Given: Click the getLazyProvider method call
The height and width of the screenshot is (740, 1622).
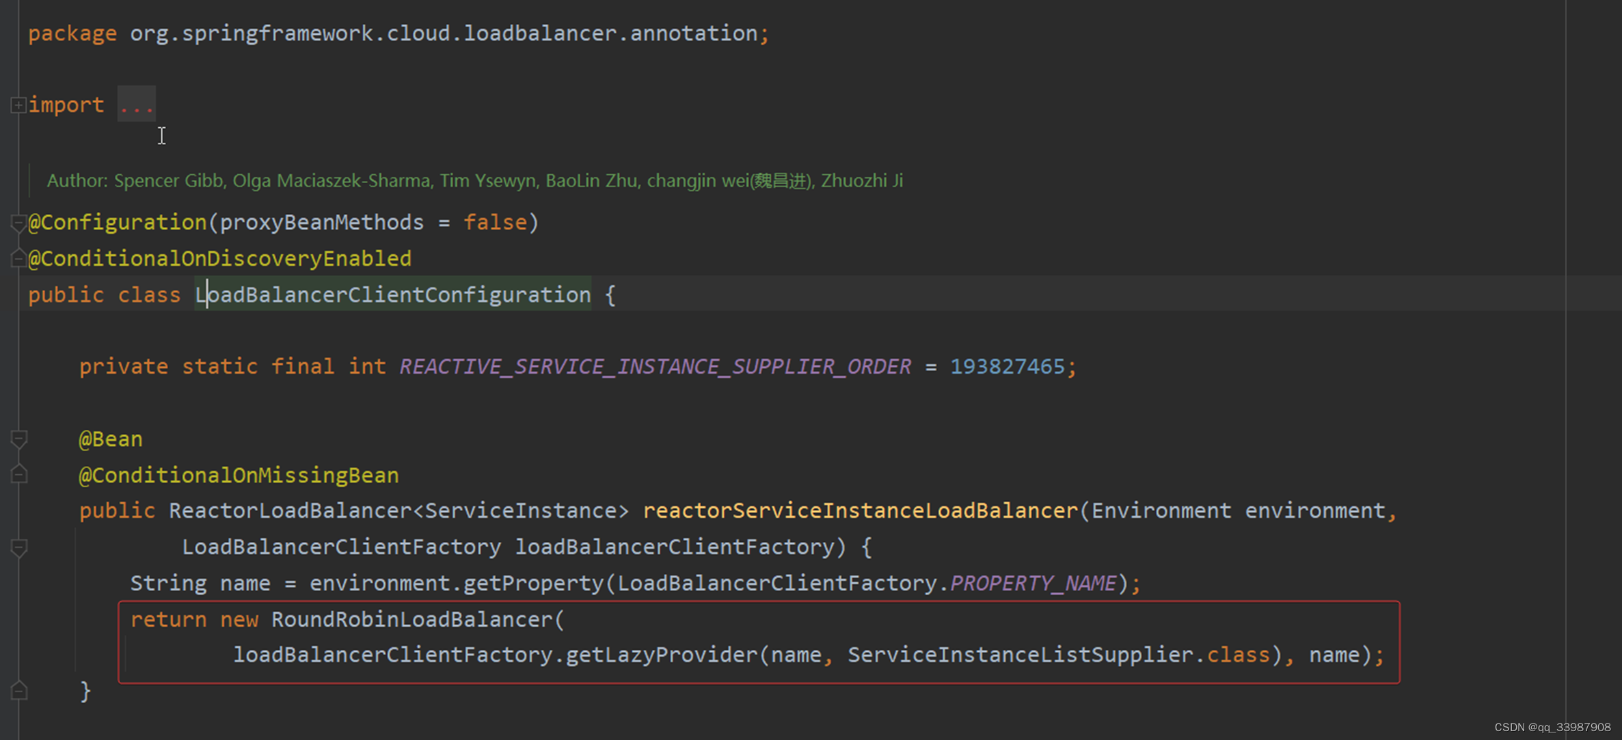Looking at the screenshot, I should pos(662,655).
